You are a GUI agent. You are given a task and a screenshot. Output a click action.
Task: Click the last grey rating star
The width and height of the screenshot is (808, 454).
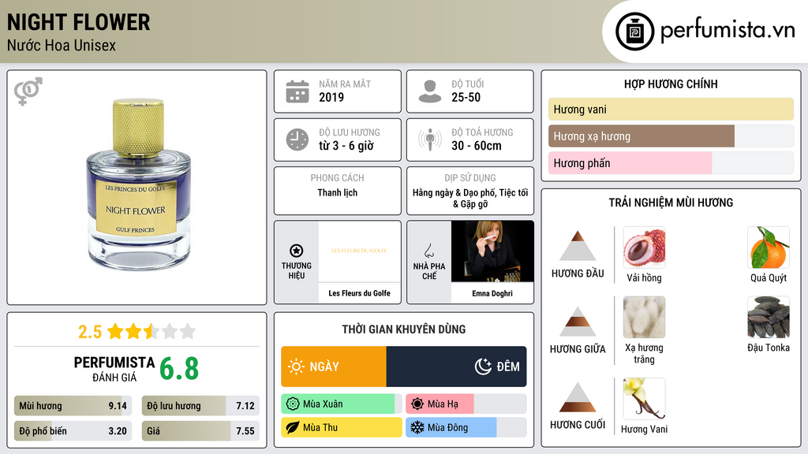188,331
